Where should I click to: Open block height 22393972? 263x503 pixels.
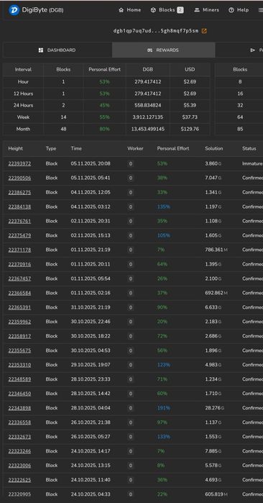pyautogui.click(x=19, y=163)
